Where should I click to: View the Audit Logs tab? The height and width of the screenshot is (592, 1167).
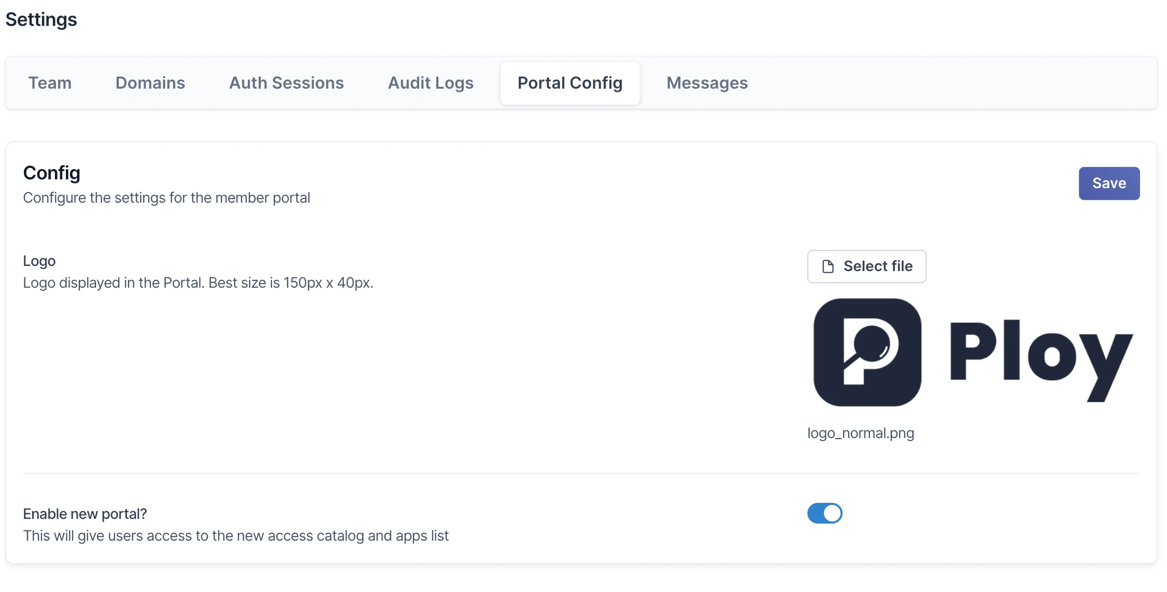[431, 83]
